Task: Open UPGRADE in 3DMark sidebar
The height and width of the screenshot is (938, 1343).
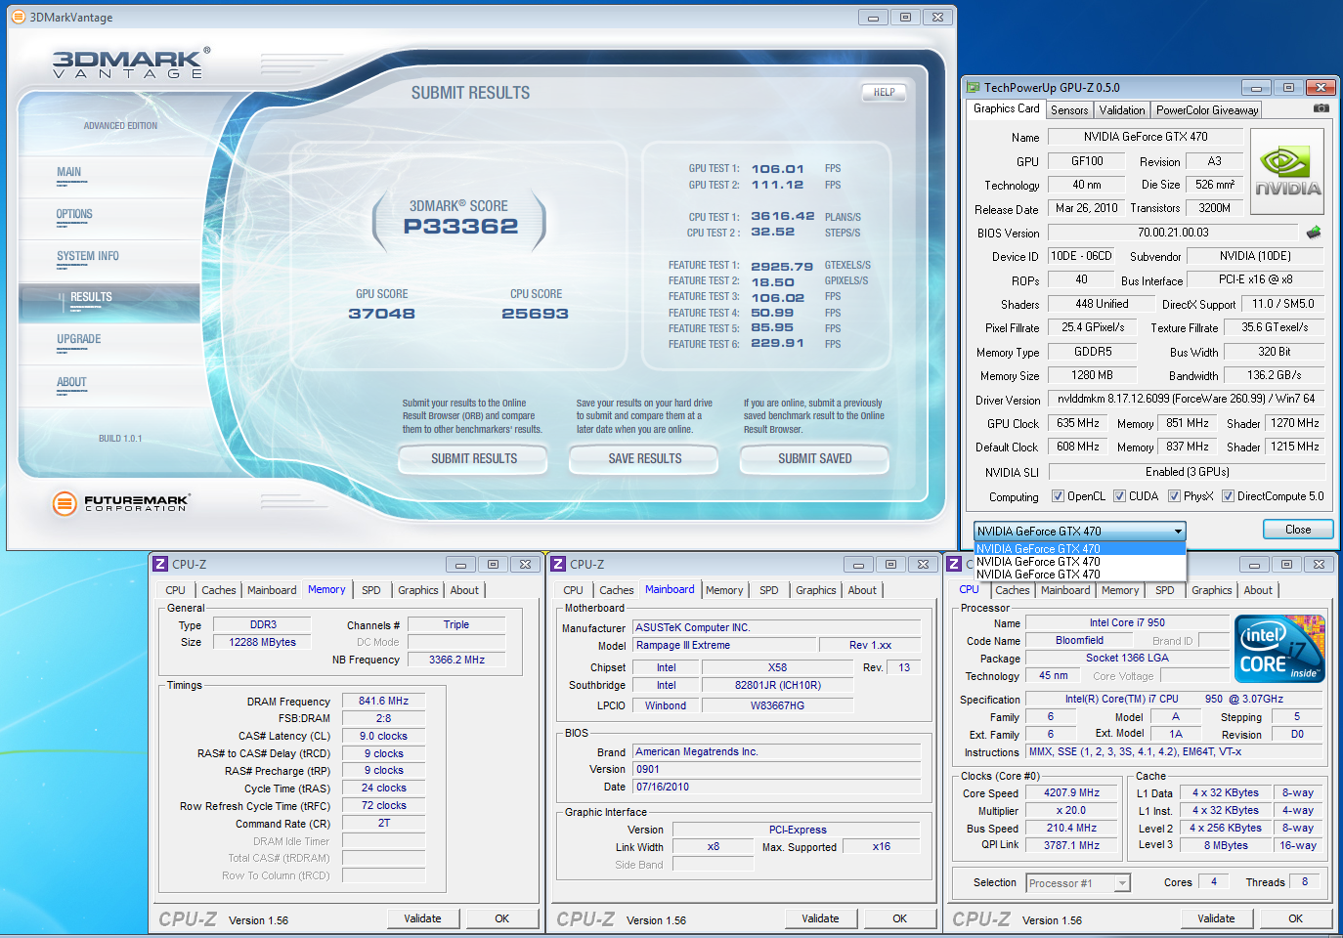Action: pos(79,339)
